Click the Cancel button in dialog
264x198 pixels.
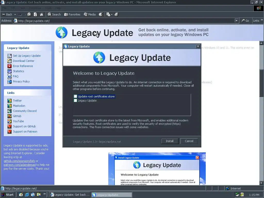pos(189,141)
